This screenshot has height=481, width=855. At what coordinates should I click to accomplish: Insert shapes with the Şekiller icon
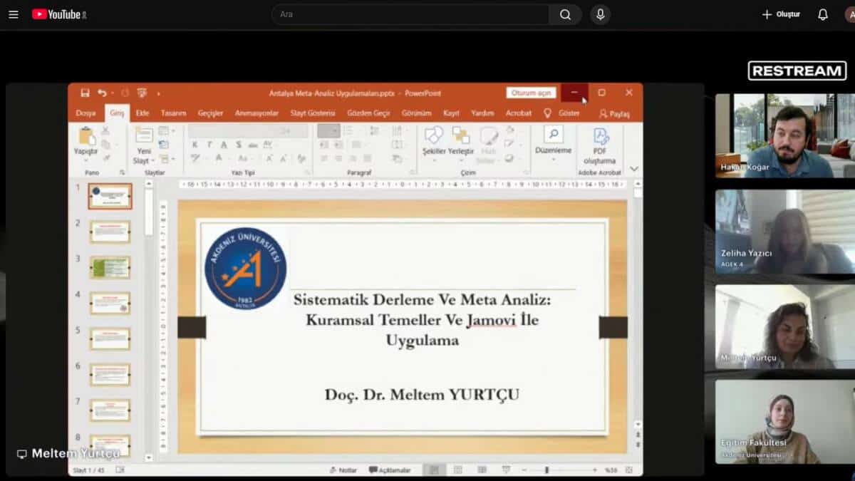click(x=433, y=136)
